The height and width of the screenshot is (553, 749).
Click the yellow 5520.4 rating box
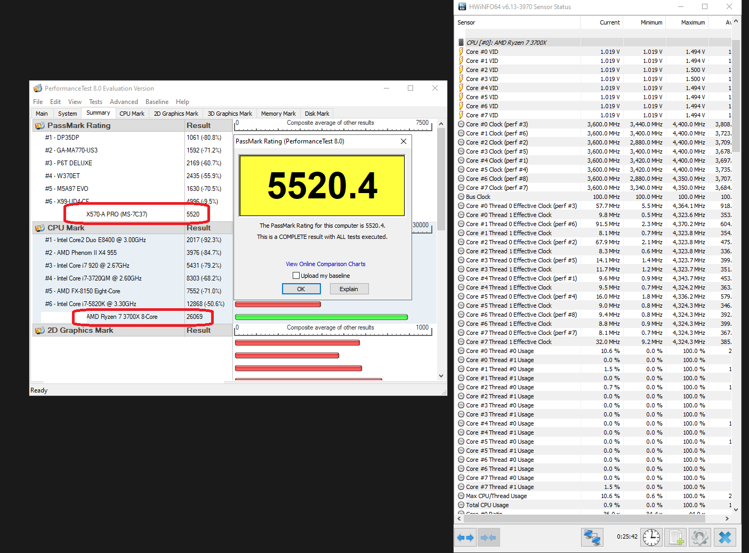tap(323, 186)
